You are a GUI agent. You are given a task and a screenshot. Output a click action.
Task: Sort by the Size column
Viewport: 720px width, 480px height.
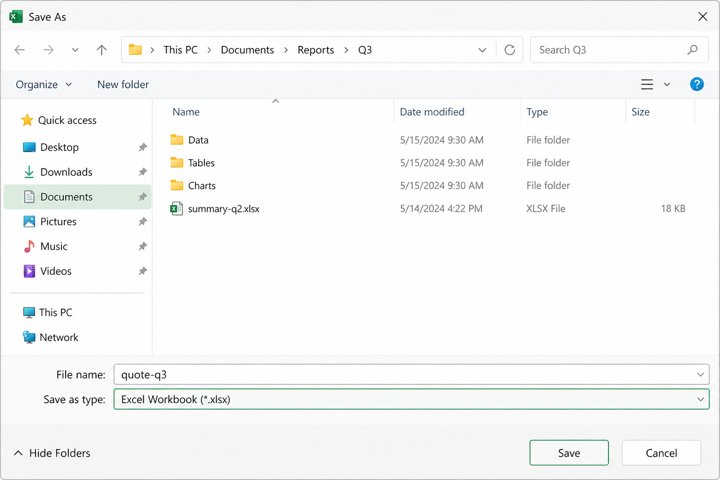640,112
